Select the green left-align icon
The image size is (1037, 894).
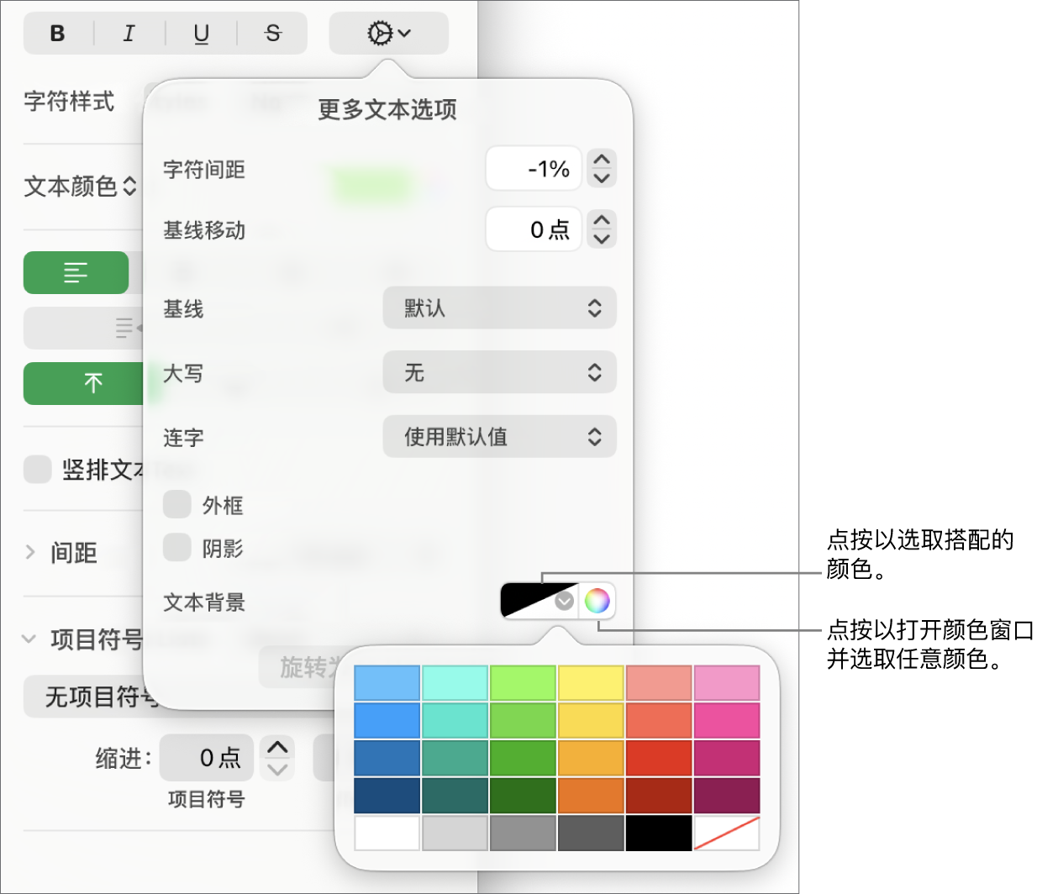pos(76,272)
